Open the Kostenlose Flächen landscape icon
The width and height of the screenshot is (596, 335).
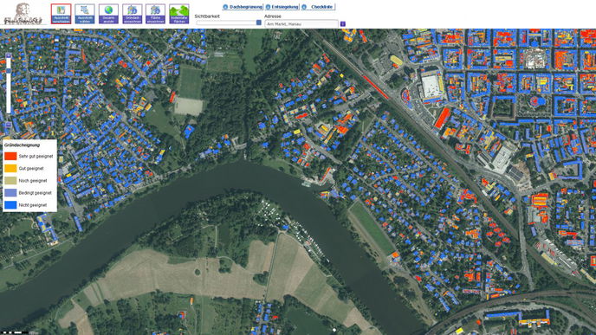179,14
